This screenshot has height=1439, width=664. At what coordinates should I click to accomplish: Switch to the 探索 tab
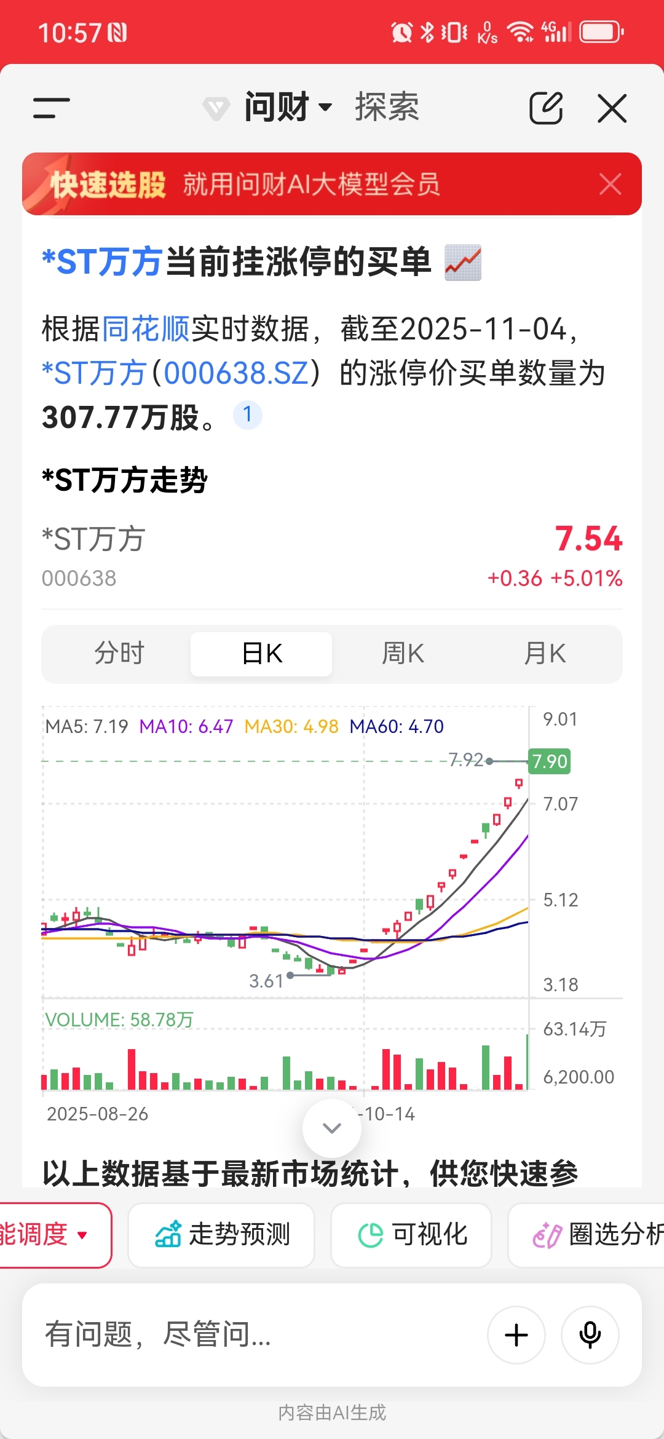[387, 108]
